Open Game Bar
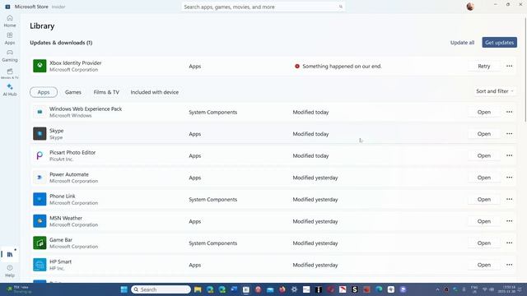 (484, 243)
